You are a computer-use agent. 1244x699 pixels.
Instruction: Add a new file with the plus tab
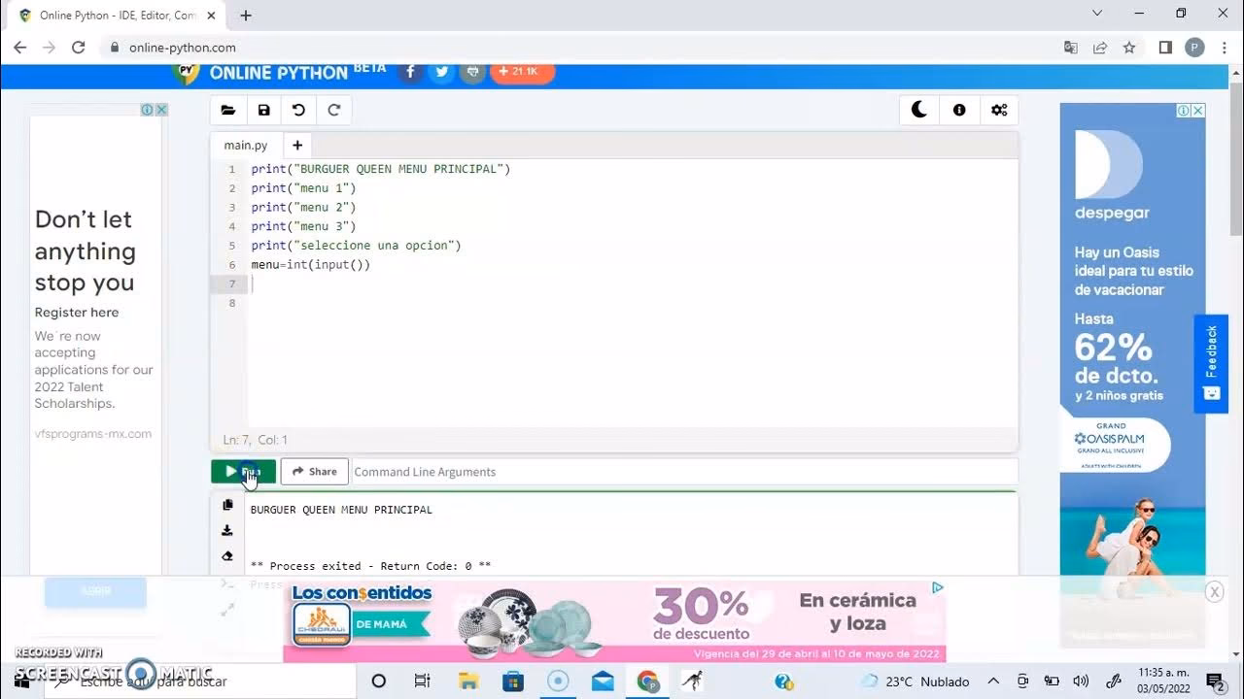point(297,145)
